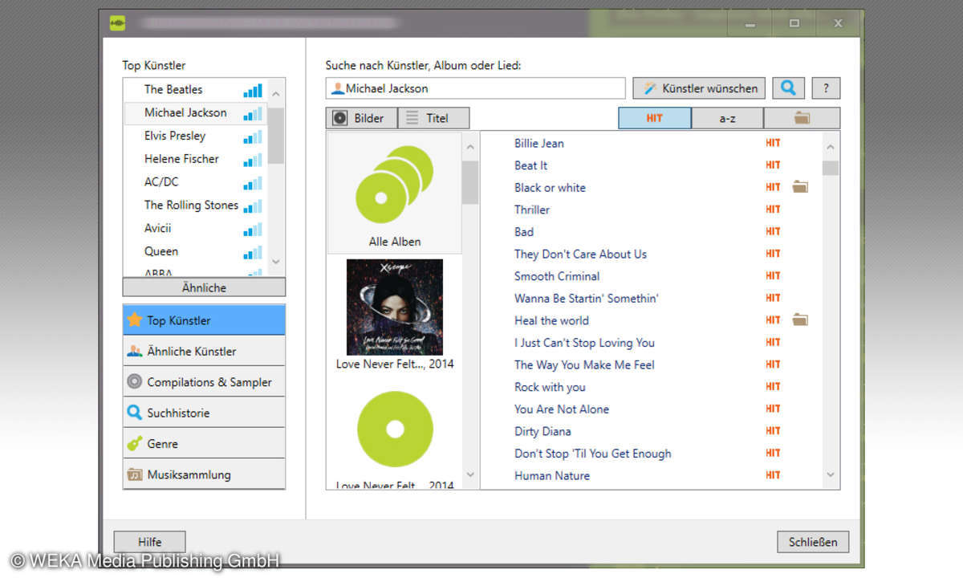Open the Genre section
Screen dimensions: 963x578
click(204, 443)
